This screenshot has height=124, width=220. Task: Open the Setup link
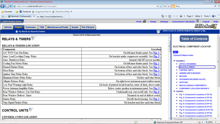(x=153, y=22)
